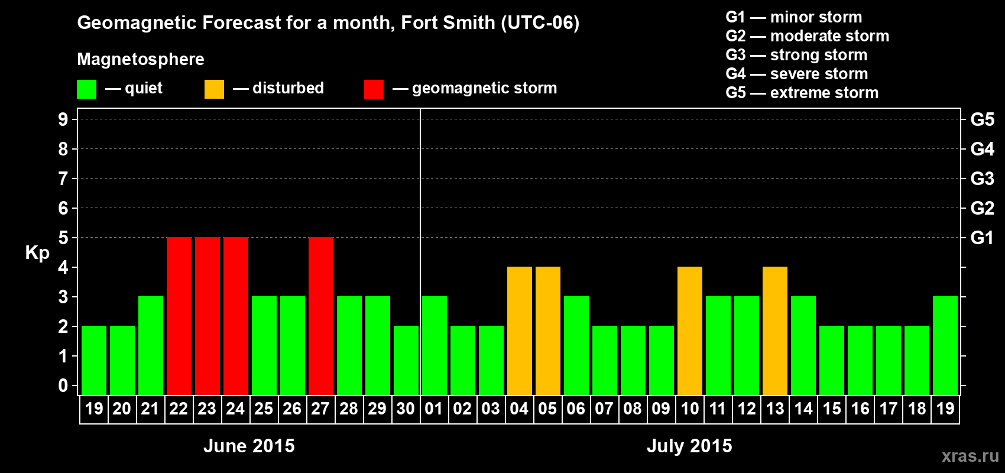
Task: Click the G5 right-axis label
Action: click(x=982, y=119)
